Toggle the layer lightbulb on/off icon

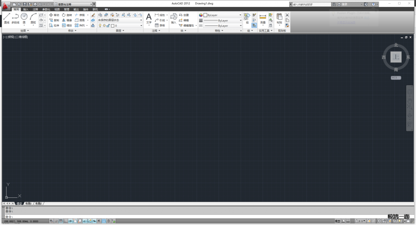pos(100,26)
